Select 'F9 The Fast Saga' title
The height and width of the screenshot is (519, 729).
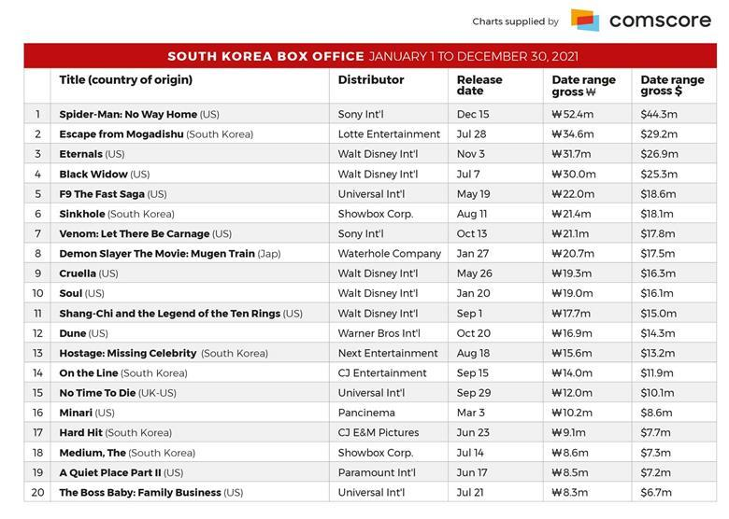(102, 194)
